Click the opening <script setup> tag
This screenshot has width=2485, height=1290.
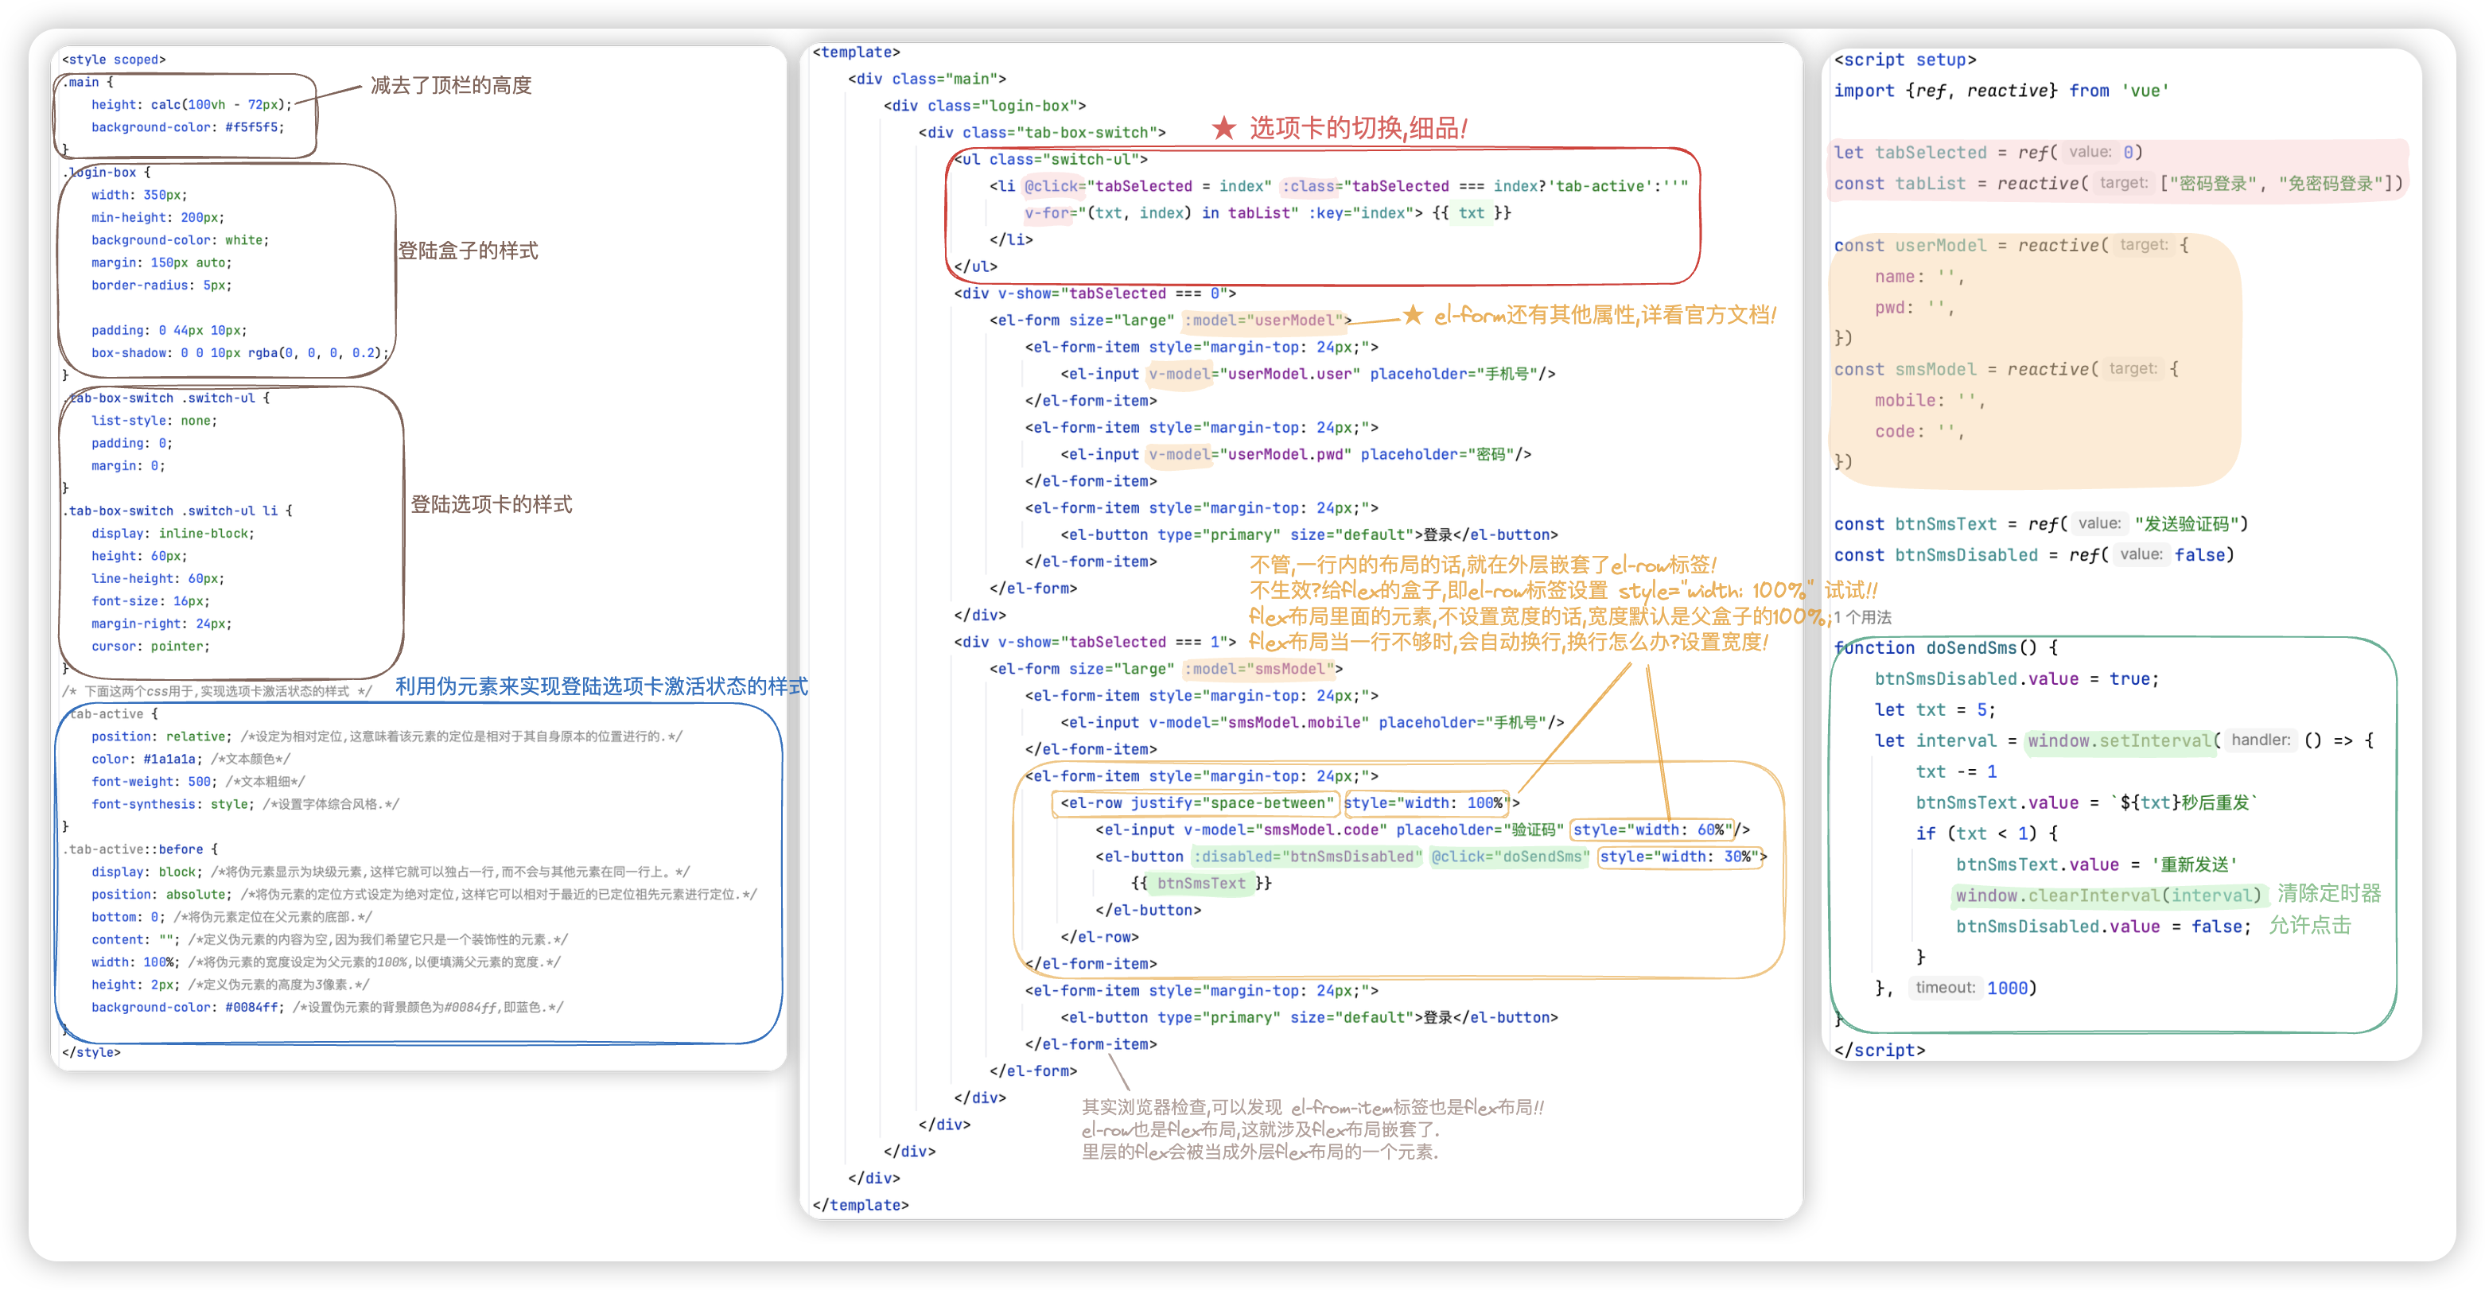(x=1904, y=60)
